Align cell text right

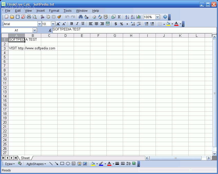(102, 24)
